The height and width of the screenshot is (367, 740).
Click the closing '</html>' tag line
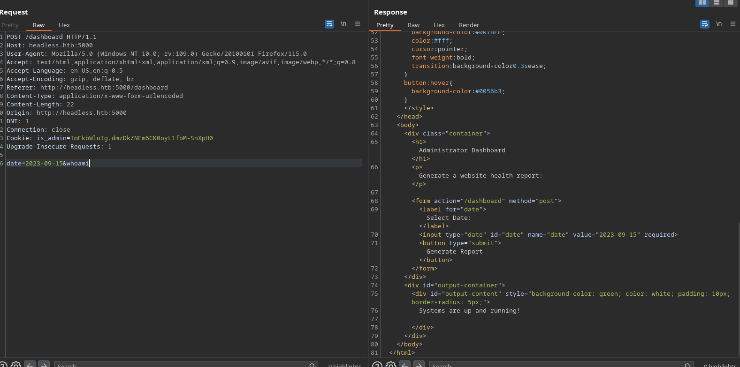point(402,353)
